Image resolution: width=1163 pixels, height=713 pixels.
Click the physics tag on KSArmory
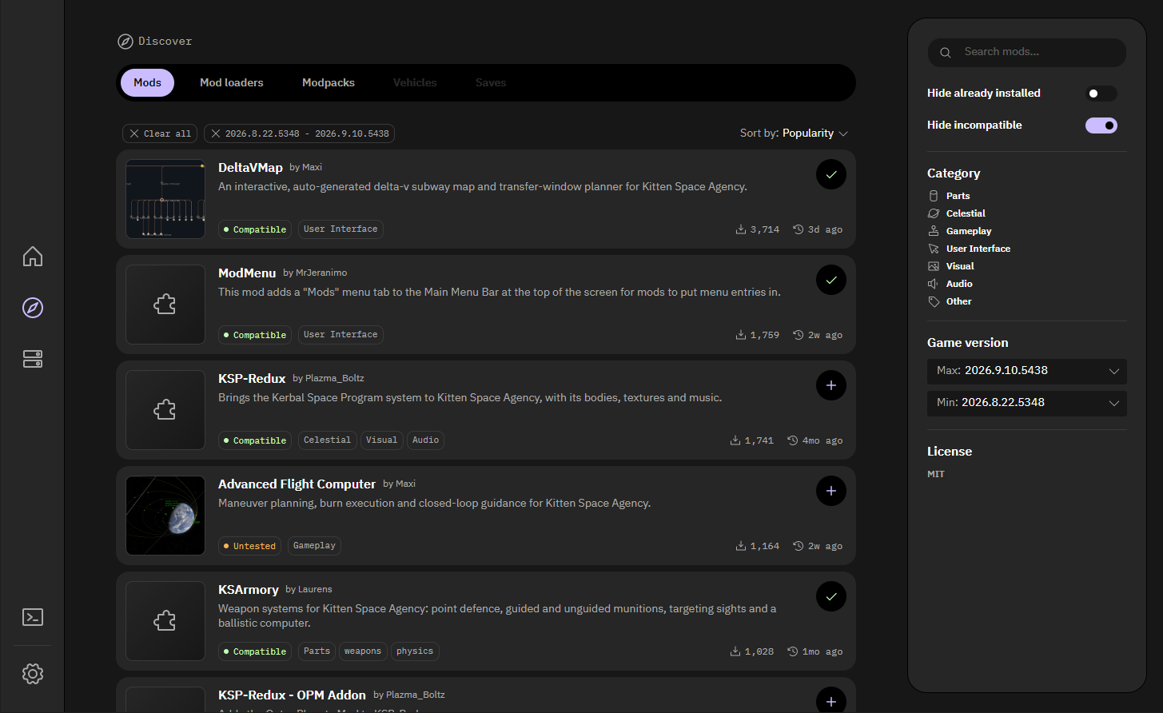415,651
